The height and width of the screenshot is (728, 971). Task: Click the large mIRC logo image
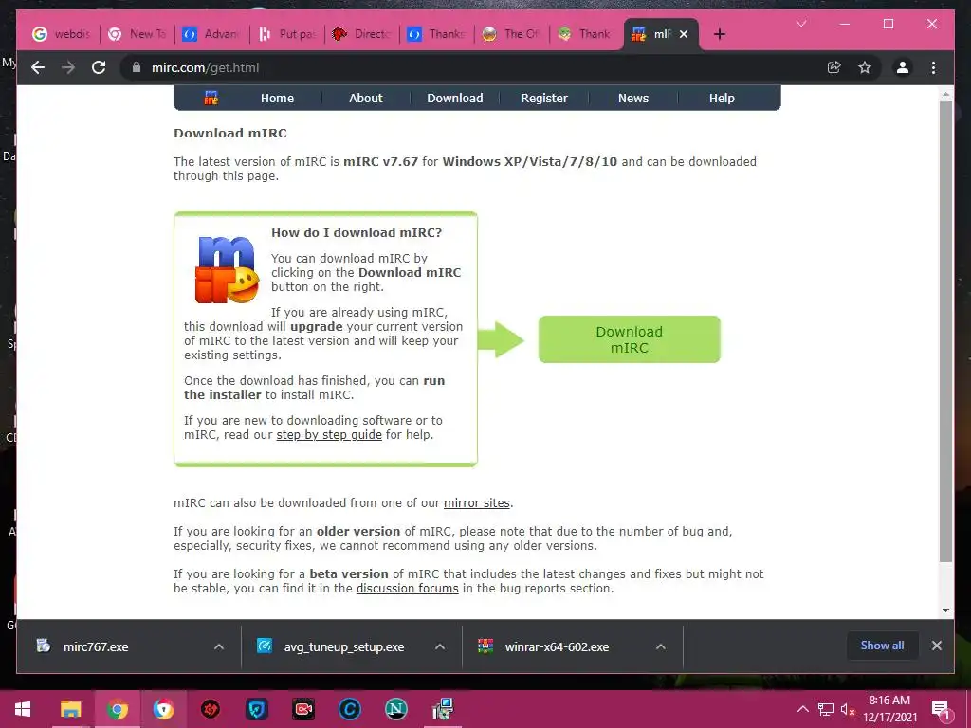[x=226, y=270]
